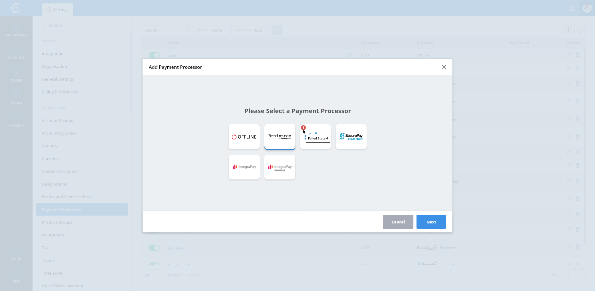
Task: Go to Accounting Codes settings
Action: coord(59,133)
